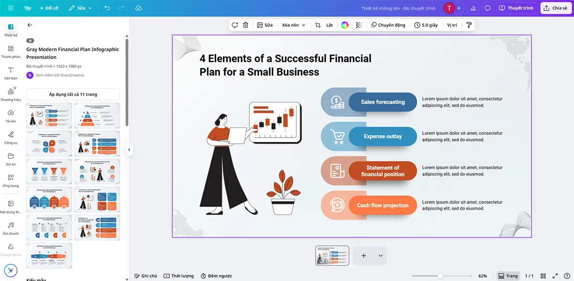Toggle the Trang pages view
574x281 pixels.
pos(508,276)
